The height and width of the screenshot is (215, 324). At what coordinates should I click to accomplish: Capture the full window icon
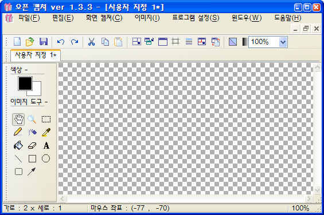[x=163, y=42]
